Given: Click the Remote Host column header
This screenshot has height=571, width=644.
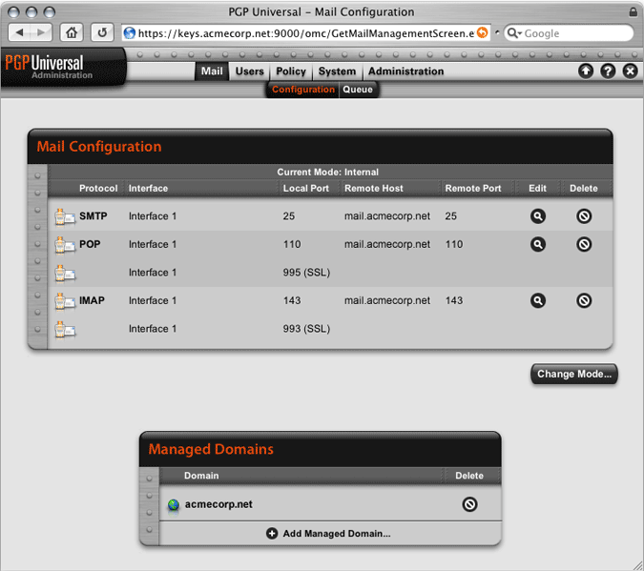Looking at the screenshot, I should 374,189.
